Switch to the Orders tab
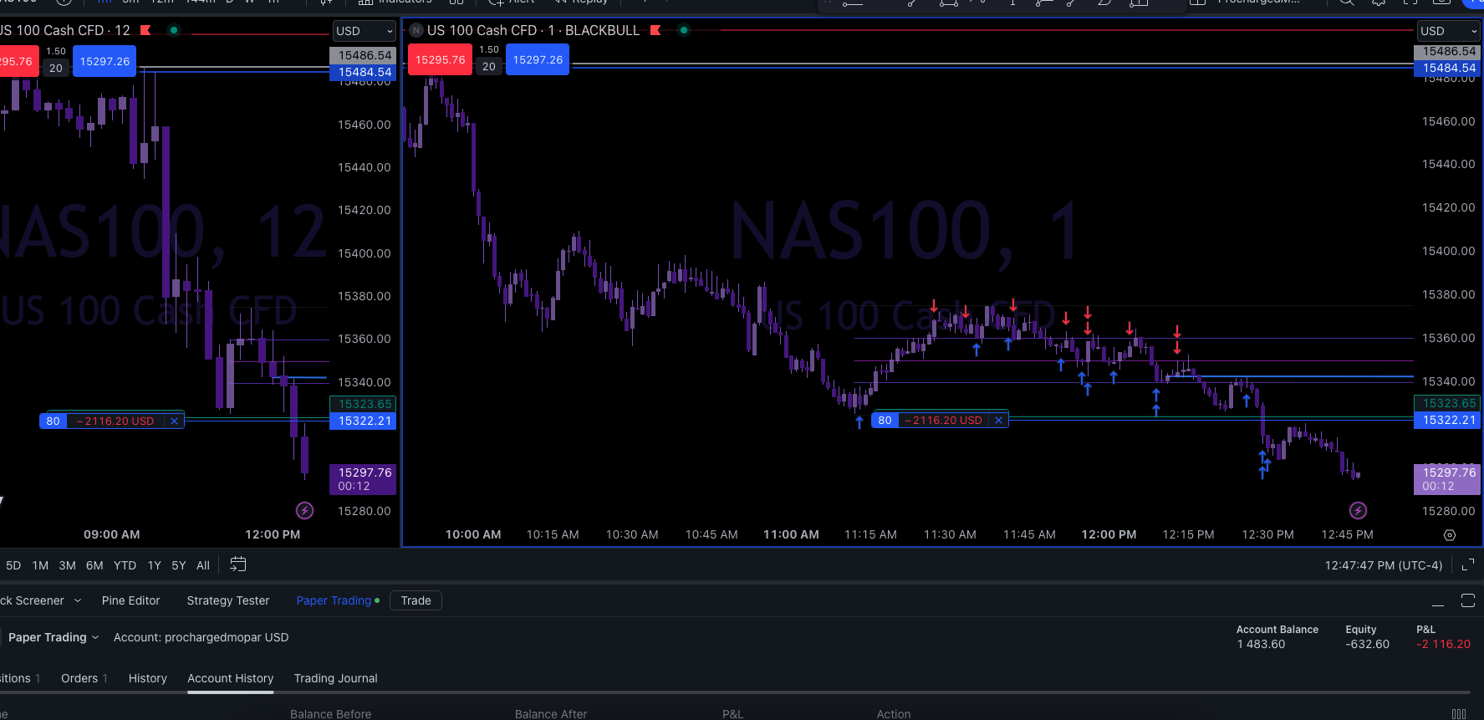 pyautogui.click(x=84, y=678)
